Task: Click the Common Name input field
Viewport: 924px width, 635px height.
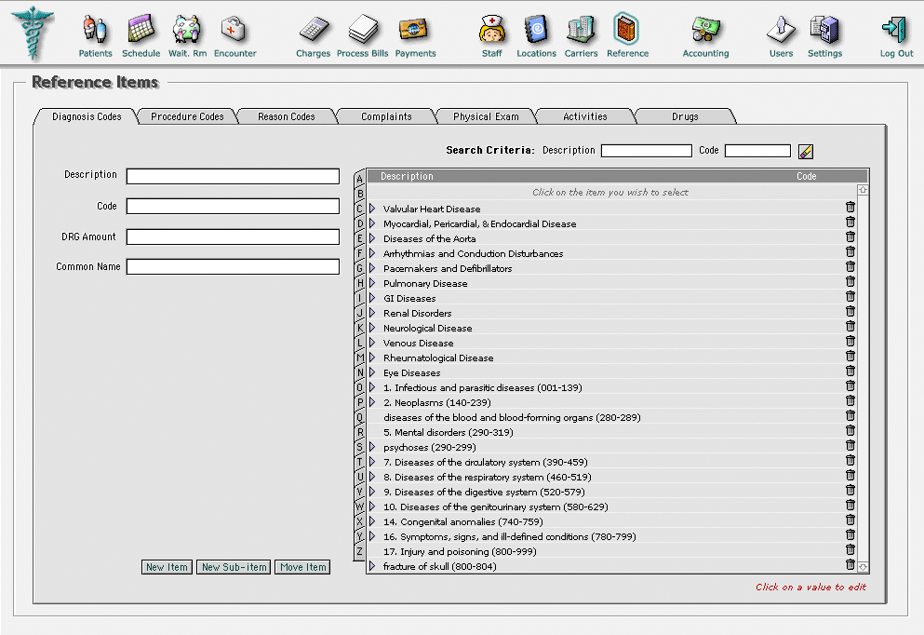Action: (x=233, y=266)
